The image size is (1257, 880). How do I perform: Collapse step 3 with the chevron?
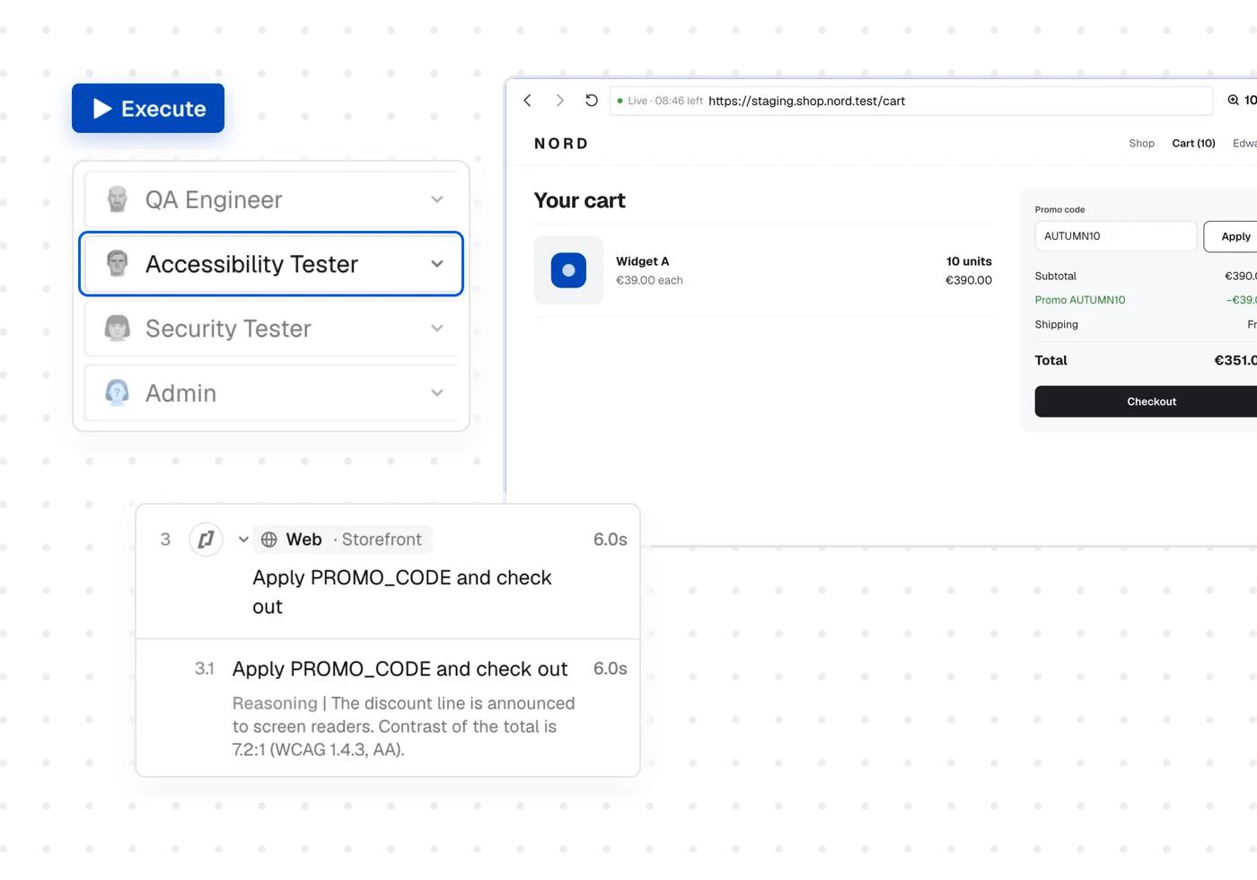pos(243,540)
